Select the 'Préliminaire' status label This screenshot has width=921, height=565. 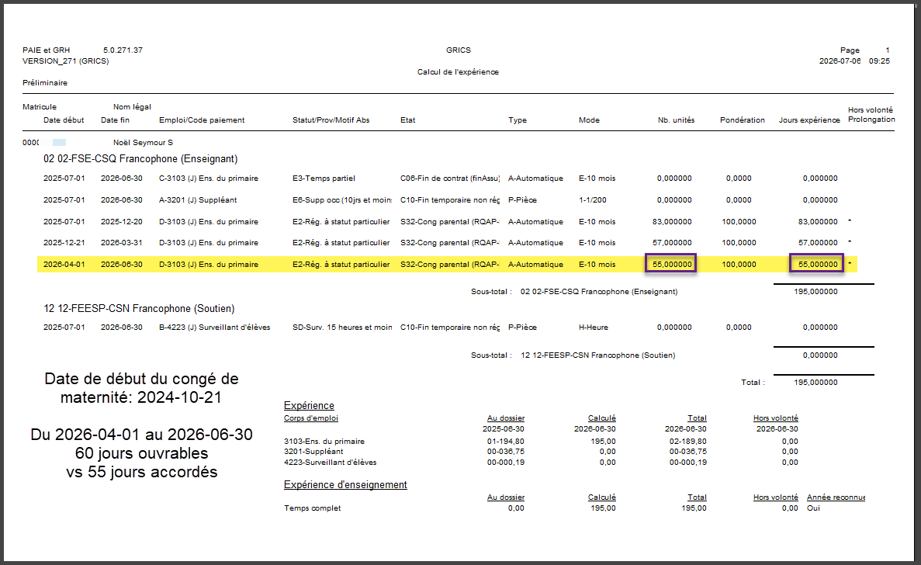point(45,83)
